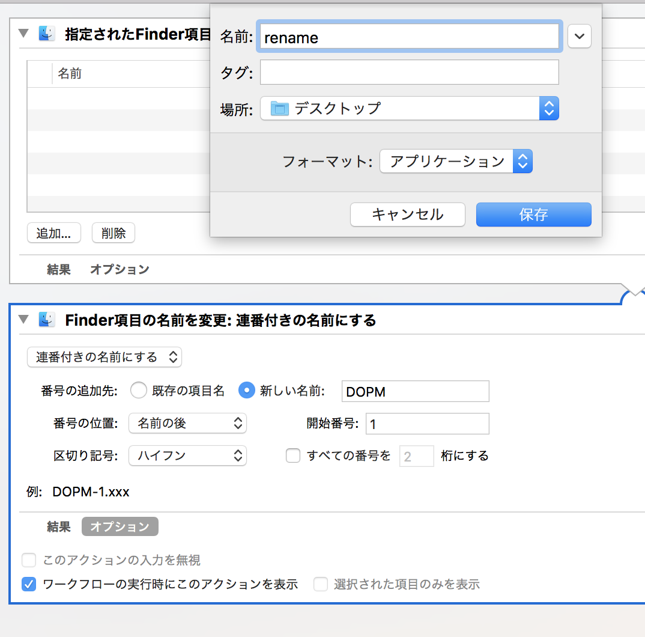The image size is (645, 637).
Task: Select the 新しい名前 radio button
Action: pyautogui.click(x=246, y=390)
